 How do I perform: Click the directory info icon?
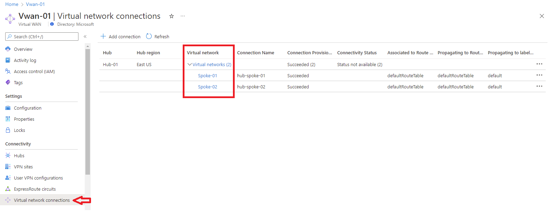pyautogui.click(x=52, y=24)
